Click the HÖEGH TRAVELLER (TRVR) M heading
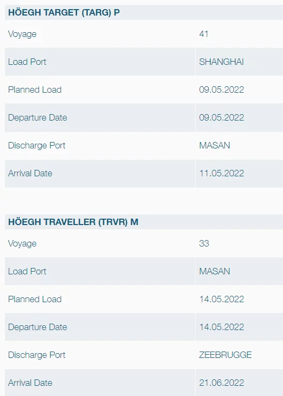Image resolution: width=283 pixels, height=396 pixels. (73, 222)
